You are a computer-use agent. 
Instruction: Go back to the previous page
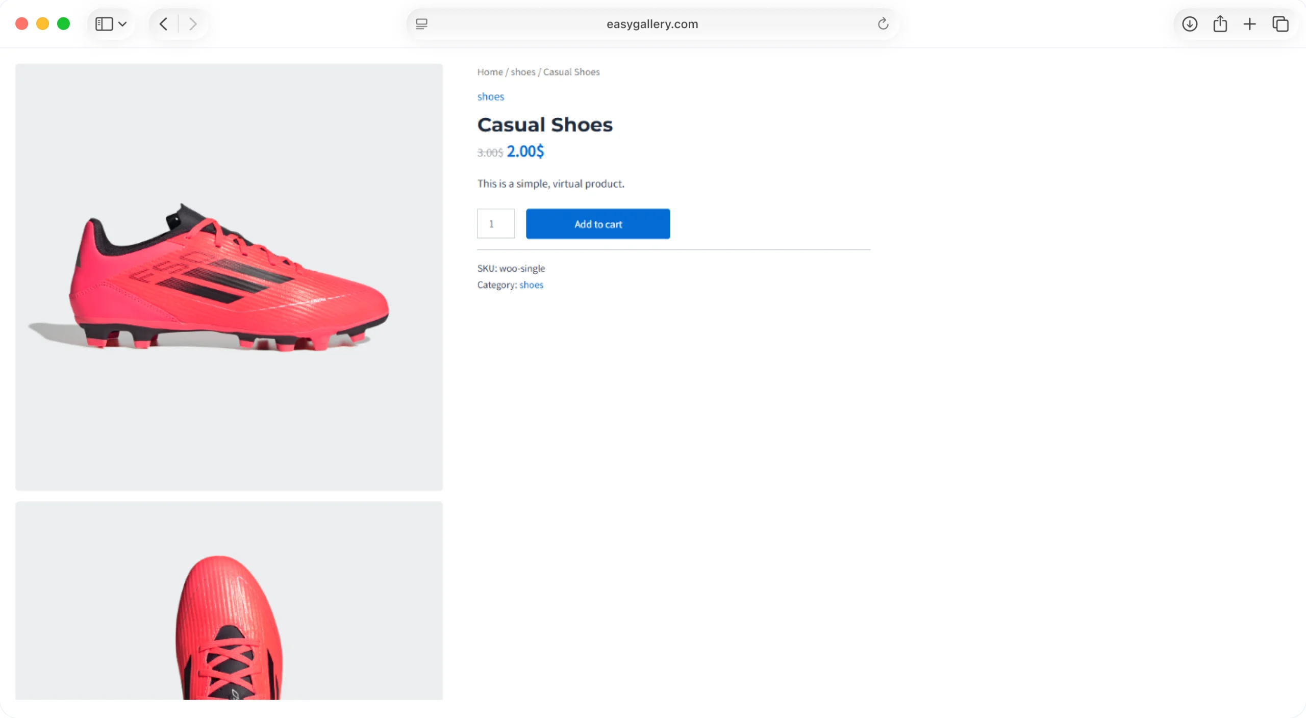click(x=163, y=24)
